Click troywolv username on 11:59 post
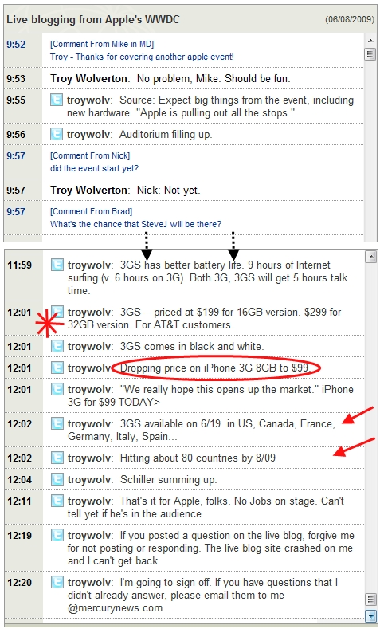The height and width of the screenshot is (633, 380). tap(90, 265)
